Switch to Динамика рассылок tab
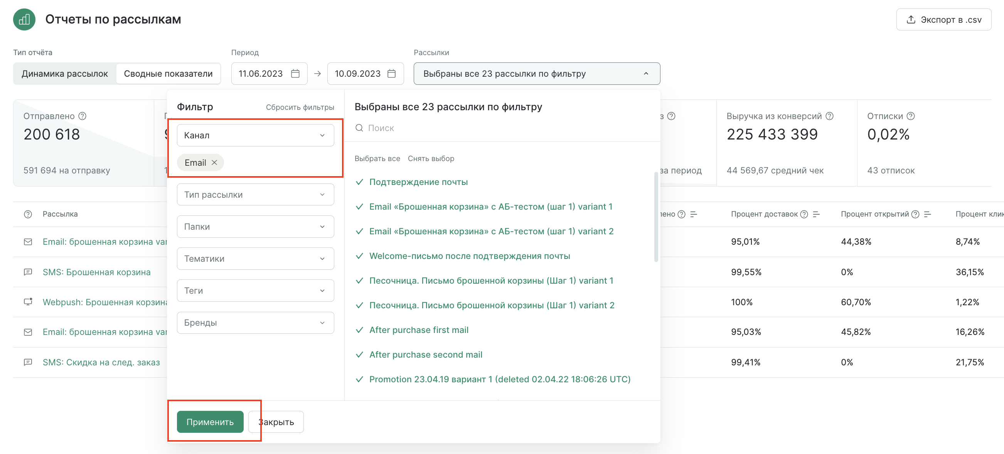 tap(65, 74)
